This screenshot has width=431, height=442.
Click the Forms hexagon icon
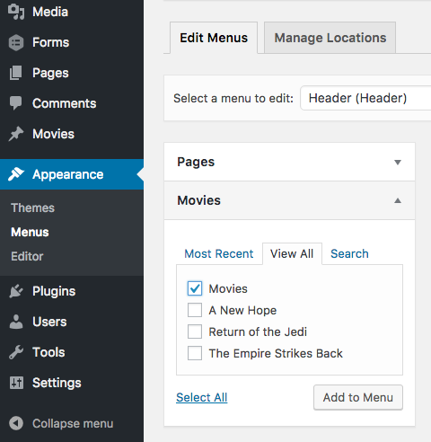pyautogui.click(x=16, y=42)
